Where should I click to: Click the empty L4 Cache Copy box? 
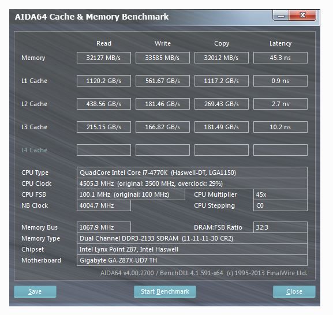tap(221, 150)
